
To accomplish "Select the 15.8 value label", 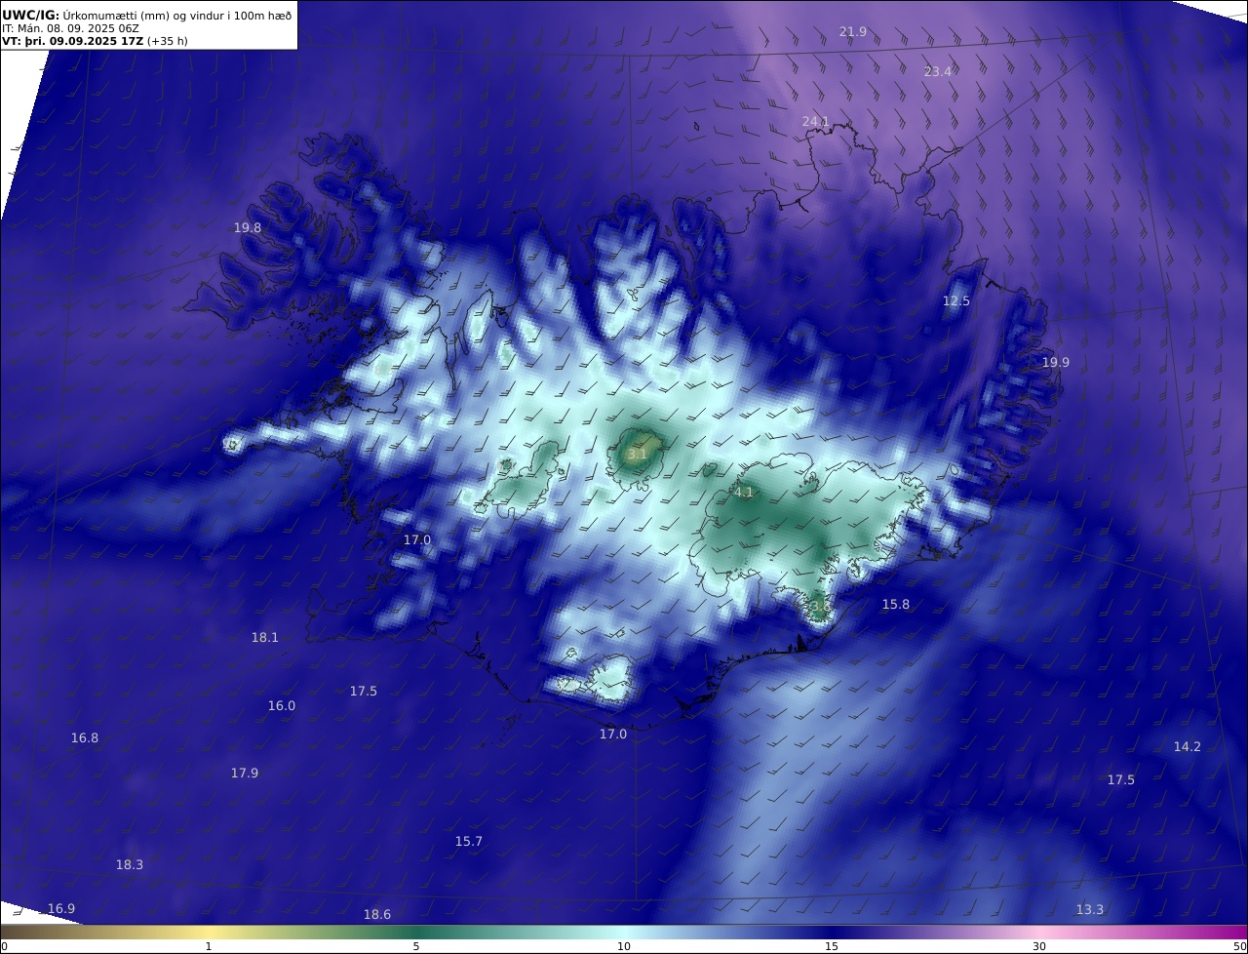I will click(896, 604).
